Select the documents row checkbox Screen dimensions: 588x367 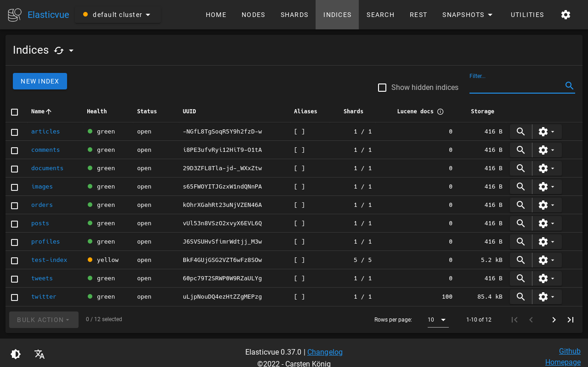[15, 169]
